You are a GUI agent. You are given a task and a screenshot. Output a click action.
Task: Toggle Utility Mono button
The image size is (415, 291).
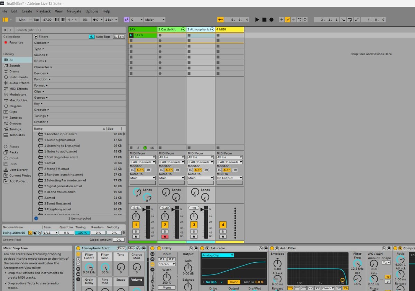pos(167,288)
